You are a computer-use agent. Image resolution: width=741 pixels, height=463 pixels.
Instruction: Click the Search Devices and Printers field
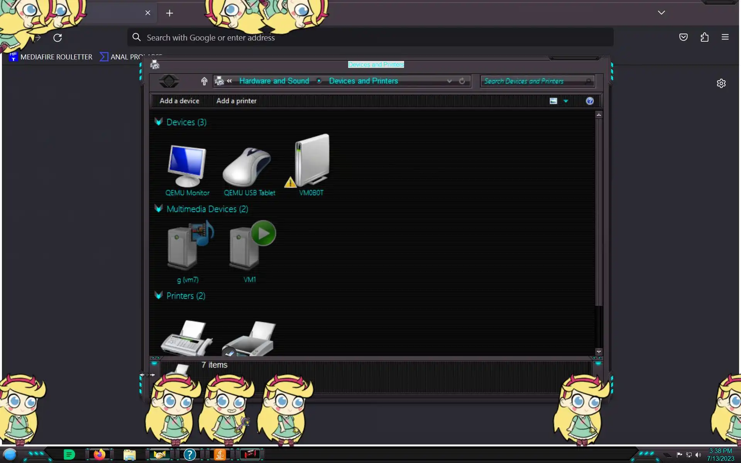click(x=533, y=81)
